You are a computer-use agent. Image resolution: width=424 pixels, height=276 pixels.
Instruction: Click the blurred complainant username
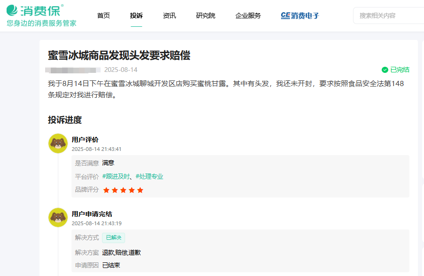[72, 70]
